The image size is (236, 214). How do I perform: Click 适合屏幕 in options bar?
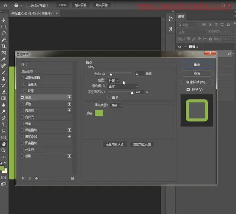click(x=81, y=5)
